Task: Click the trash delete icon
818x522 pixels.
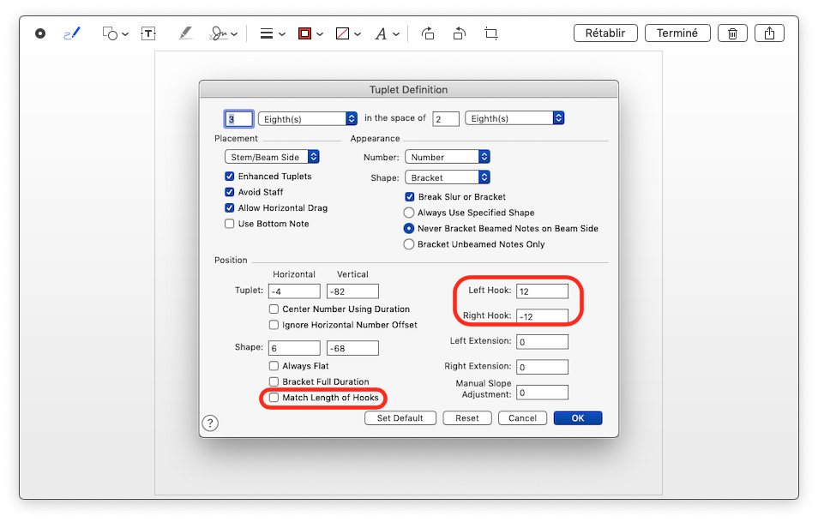Action: coord(732,33)
